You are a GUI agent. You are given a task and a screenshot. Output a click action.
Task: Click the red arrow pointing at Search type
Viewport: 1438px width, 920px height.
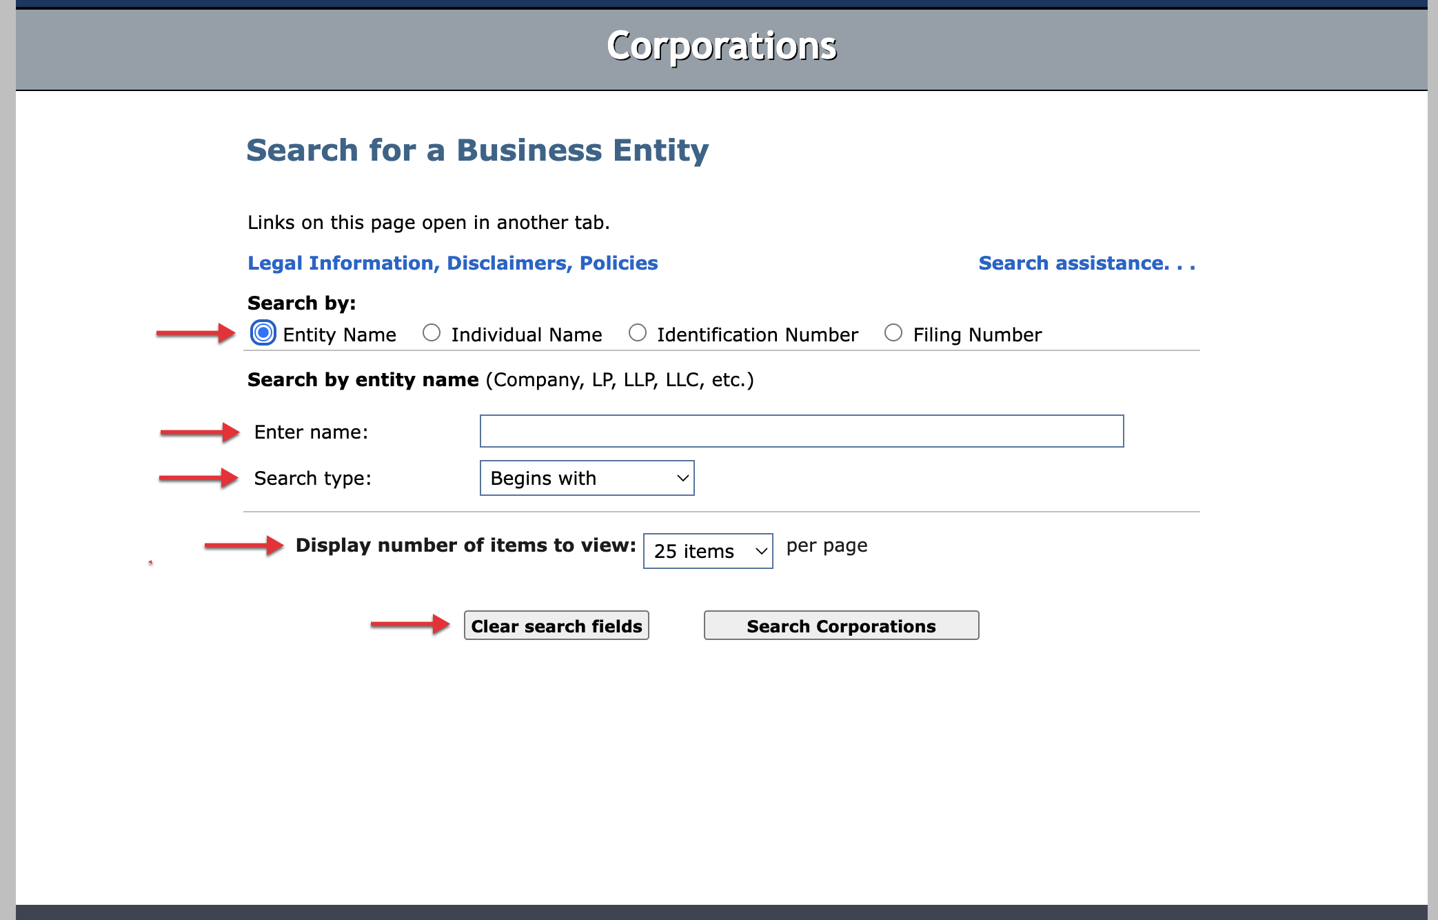tap(199, 478)
